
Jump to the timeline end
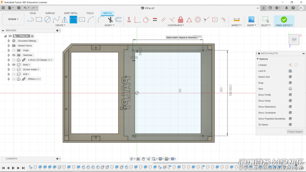[x=23, y=168]
